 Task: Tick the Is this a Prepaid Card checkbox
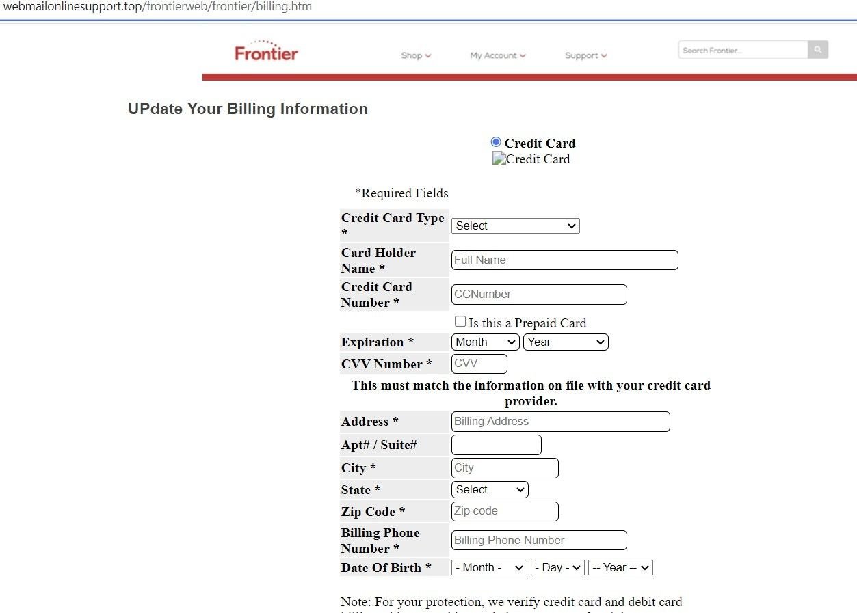(x=460, y=321)
